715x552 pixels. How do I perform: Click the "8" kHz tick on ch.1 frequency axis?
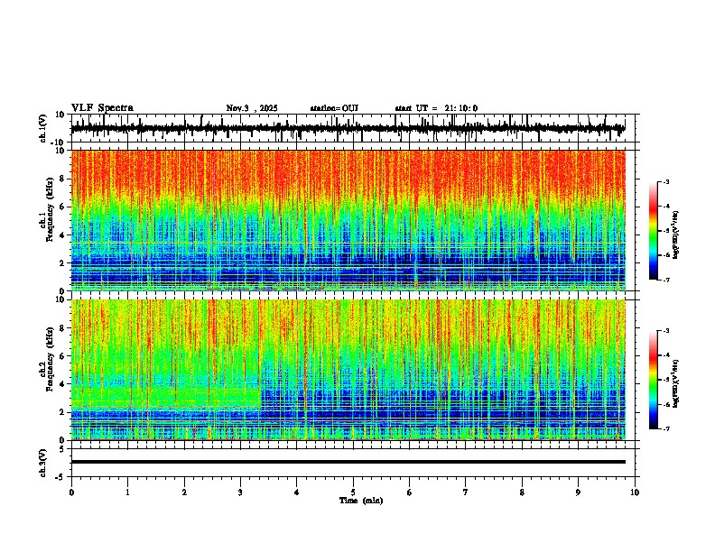62,179
